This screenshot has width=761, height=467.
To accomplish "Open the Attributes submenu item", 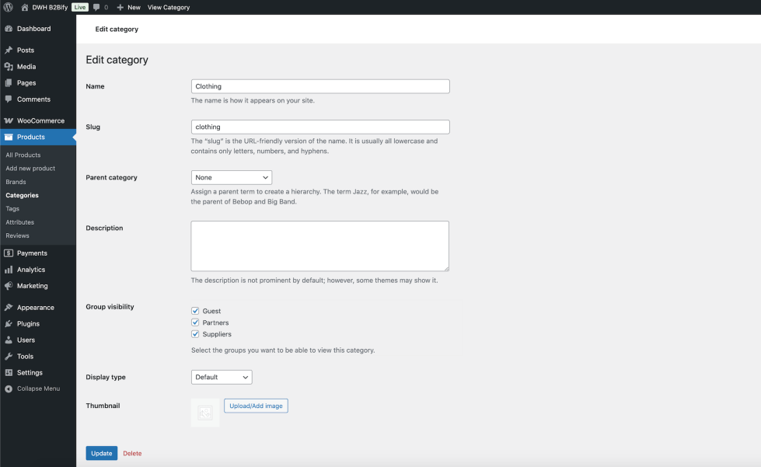I will pyautogui.click(x=20, y=222).
